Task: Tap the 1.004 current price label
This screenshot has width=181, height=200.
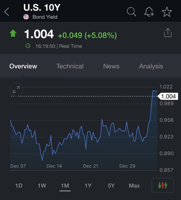Action: tap(168, 96)
